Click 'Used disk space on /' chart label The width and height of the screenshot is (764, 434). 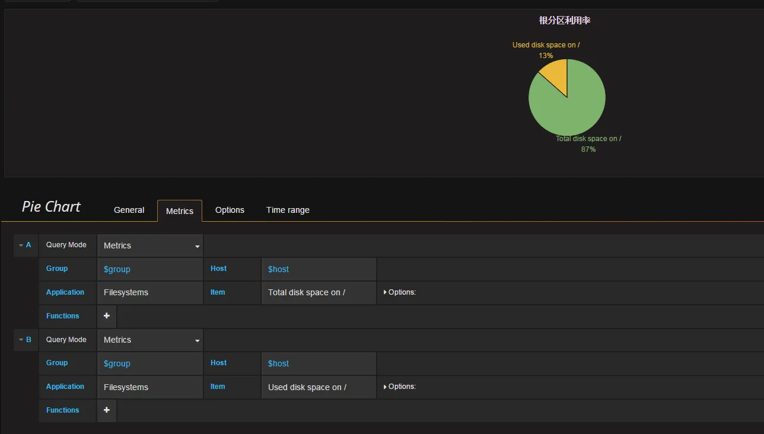546,45
